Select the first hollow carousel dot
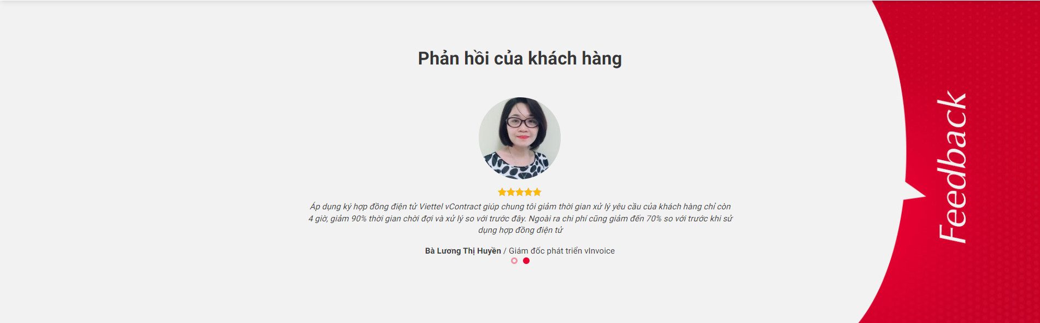This screenshot has height=323, width=1040. pyautogui.click(x=514, y=261)
